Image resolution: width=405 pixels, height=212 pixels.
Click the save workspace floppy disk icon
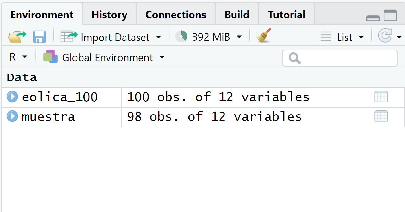click(40, 37)
